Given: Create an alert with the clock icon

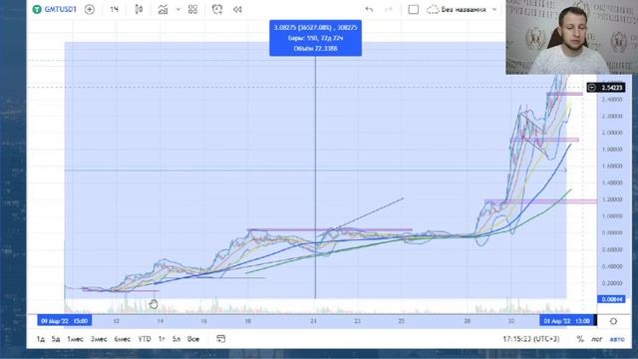Looking at the screenshot, I should tap(217, 9).
